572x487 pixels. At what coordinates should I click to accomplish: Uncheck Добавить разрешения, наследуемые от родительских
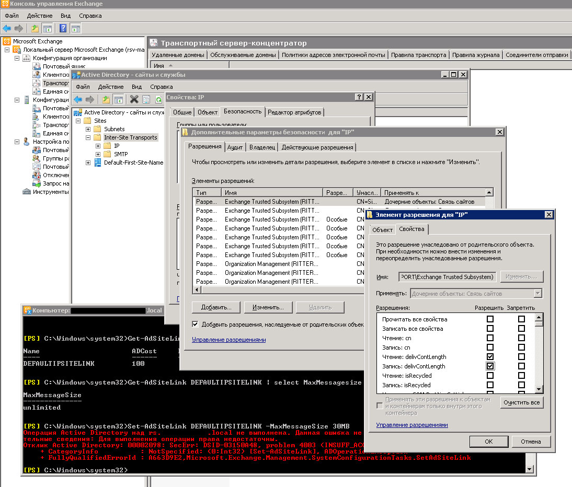(x=195, y=324)
